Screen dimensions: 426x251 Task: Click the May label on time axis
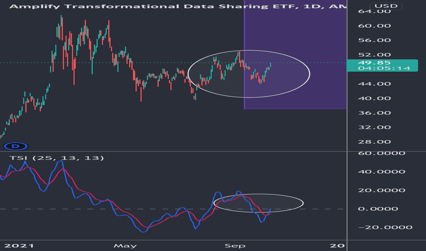click(125, 246)
